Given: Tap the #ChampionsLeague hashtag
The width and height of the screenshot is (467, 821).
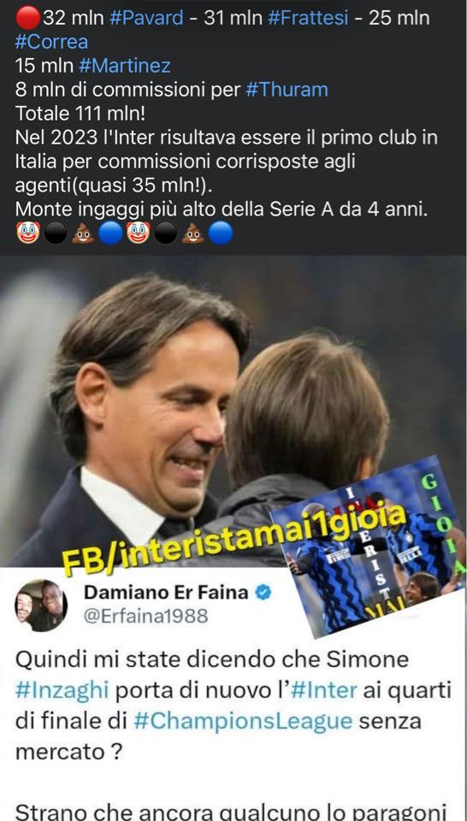Looking at the screenshot, I should click(243, 722).
